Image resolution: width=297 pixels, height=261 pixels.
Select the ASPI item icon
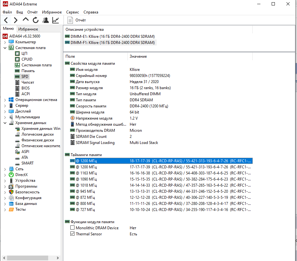point(17,152)
